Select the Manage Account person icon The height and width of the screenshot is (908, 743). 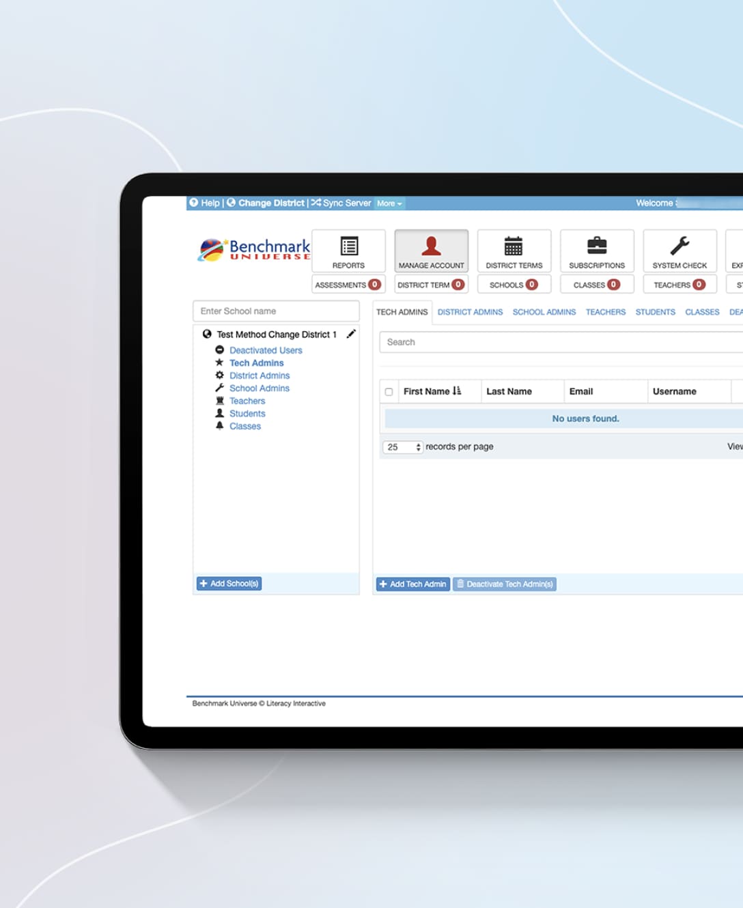pos(431,244)
